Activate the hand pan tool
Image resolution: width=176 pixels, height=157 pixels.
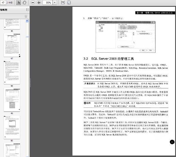pyautogui.click(x=24, y=2)
